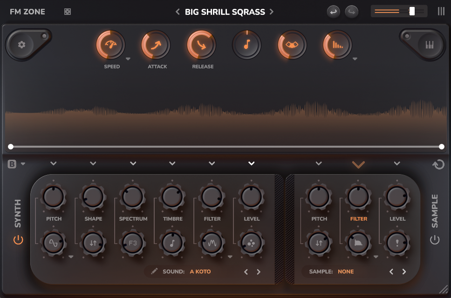
Task: Toggle the Sample power button
Action: pos(434,240)
